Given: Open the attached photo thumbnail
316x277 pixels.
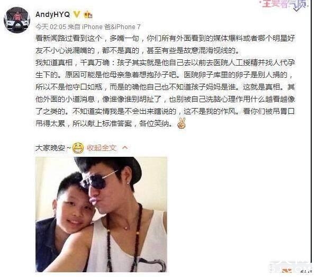Looking at the screenshot, I should 102,215.
